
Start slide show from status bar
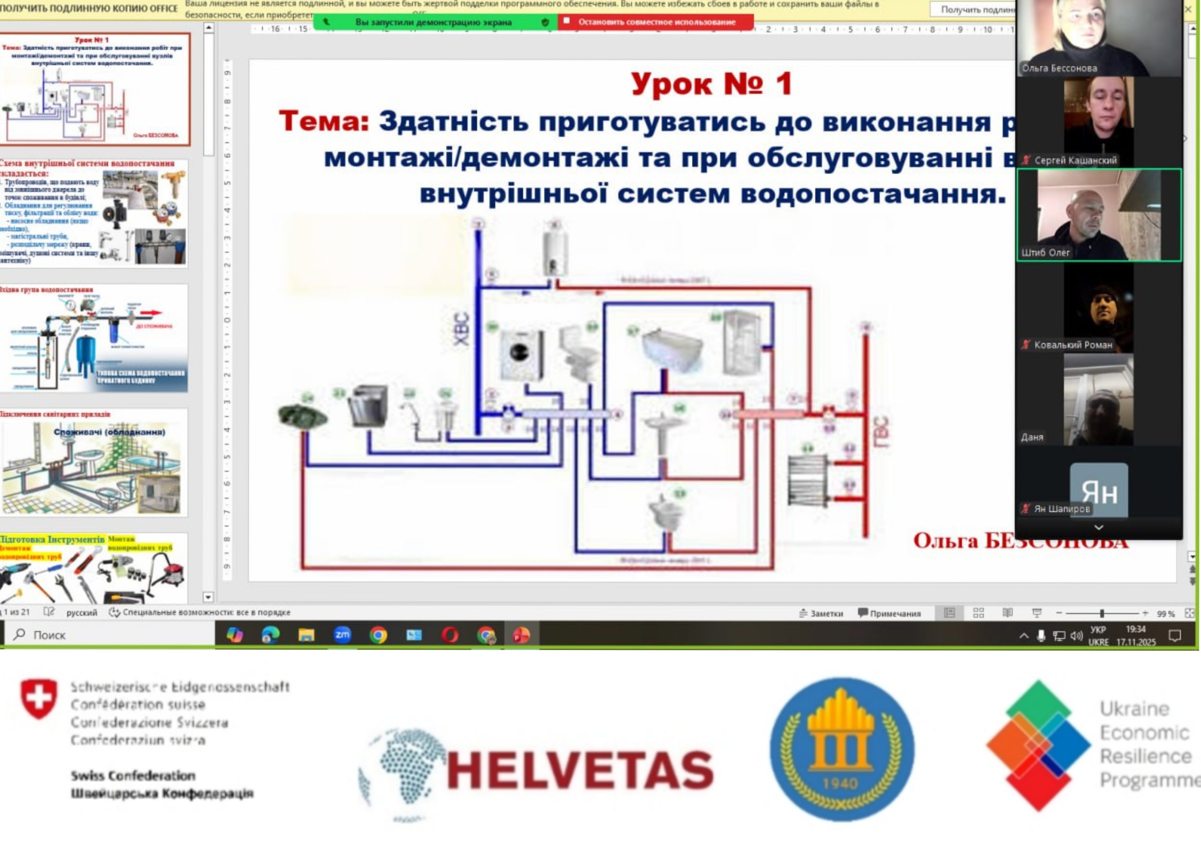tap(1037, 613)
